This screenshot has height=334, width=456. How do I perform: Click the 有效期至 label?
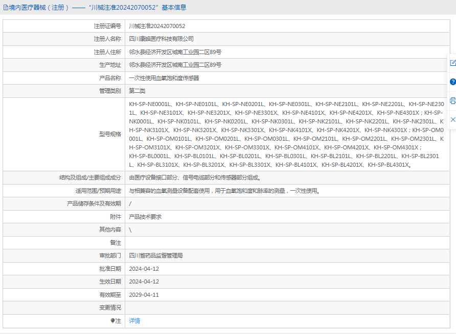tap(110, 295)
